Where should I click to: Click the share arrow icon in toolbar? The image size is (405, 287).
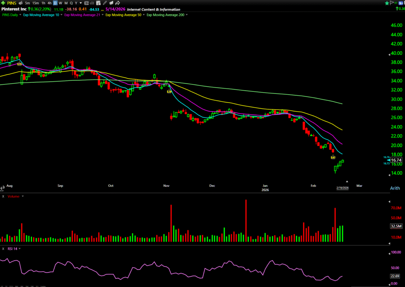(117, 3)
